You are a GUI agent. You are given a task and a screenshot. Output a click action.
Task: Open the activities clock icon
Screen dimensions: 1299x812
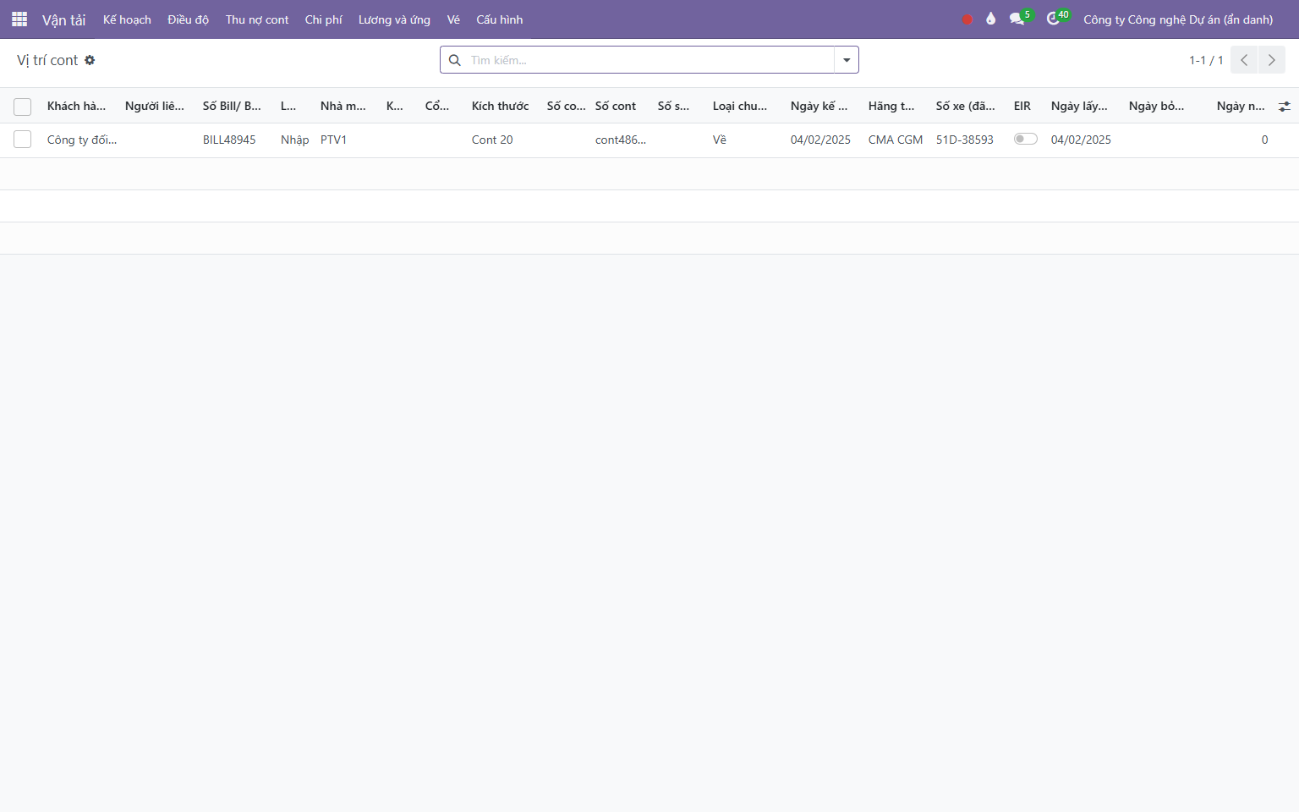click(x=1053, y=19)
